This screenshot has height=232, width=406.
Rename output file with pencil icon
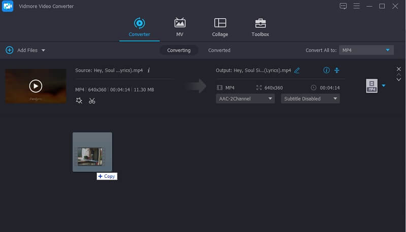[x=297, y=70]
